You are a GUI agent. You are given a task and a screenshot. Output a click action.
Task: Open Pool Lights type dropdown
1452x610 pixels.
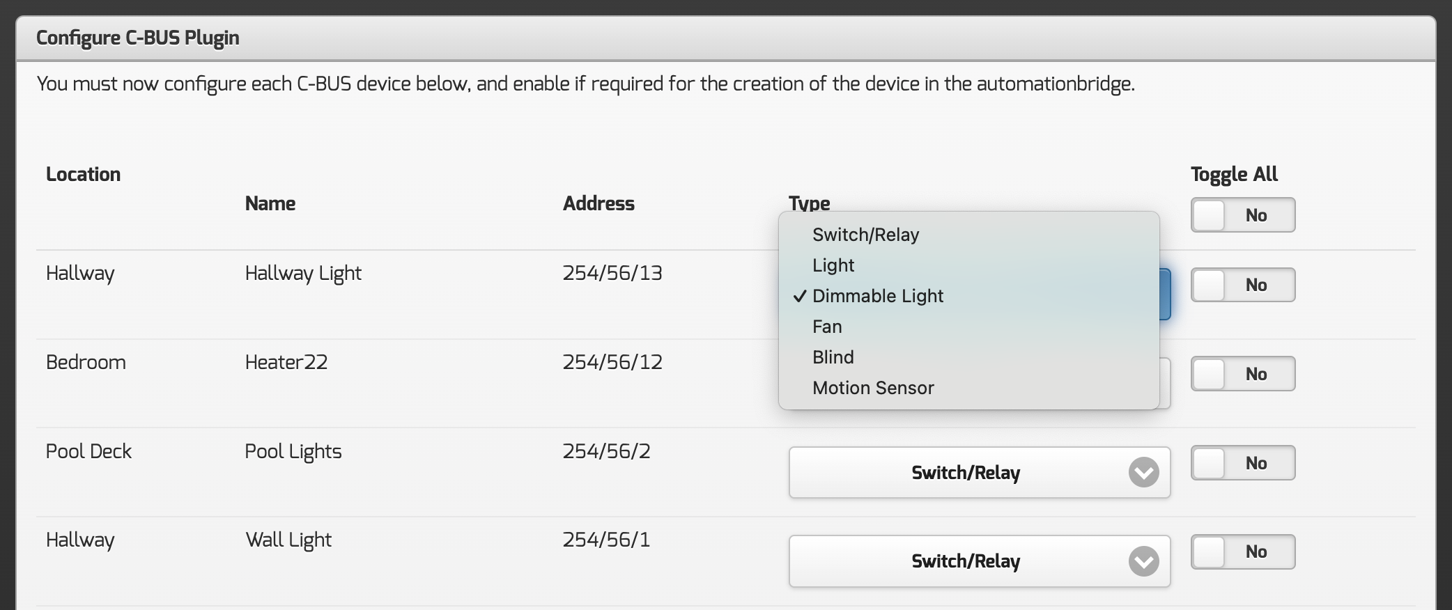tap(965, 473)
